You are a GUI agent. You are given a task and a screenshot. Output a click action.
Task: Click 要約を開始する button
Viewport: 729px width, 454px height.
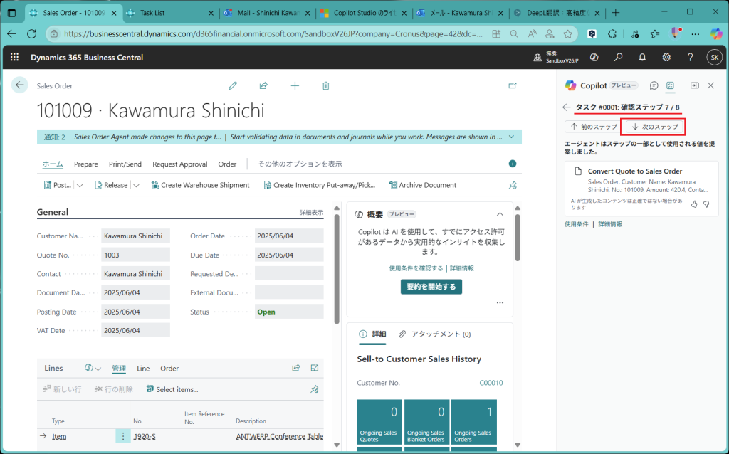point(431,287)
